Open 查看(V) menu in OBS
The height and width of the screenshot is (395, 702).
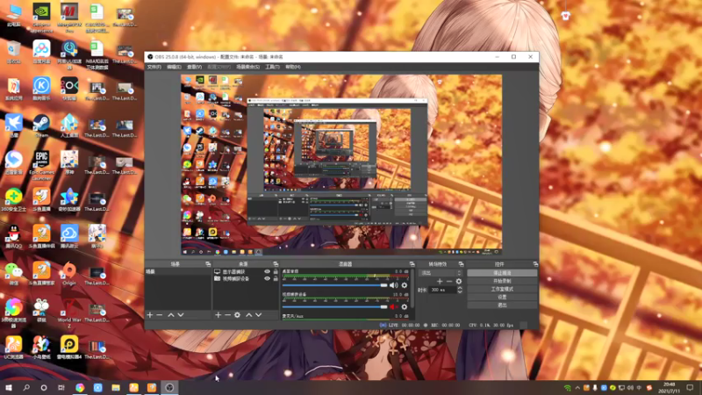click(194, 67)
